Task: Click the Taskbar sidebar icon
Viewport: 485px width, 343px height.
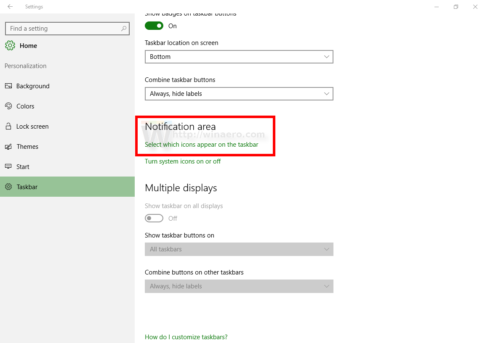Action: pos(9,187)
